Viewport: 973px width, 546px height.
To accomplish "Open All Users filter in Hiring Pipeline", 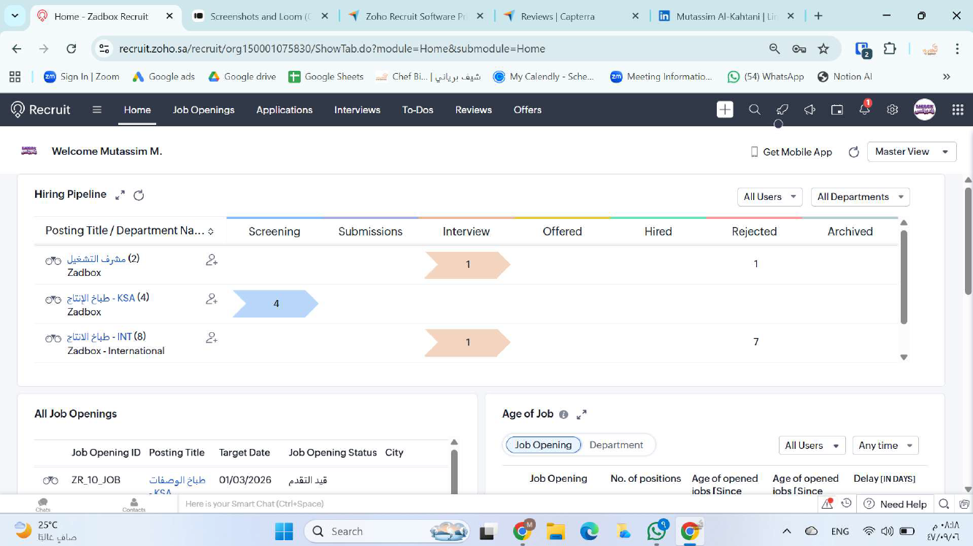I will click(770, 197).
